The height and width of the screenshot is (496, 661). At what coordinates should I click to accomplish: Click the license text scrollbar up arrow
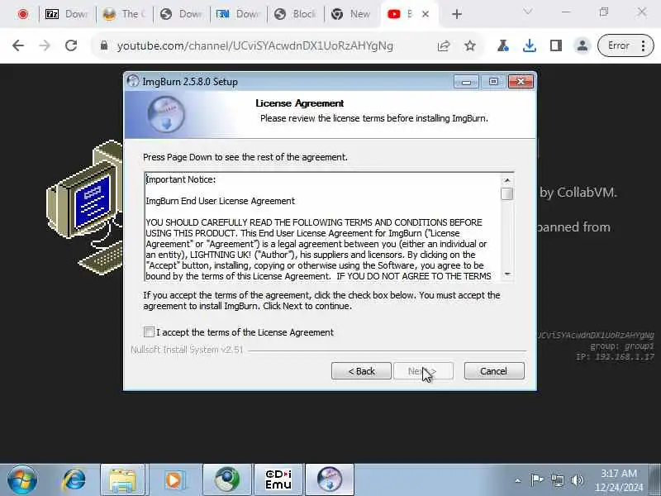click(507, 180)
